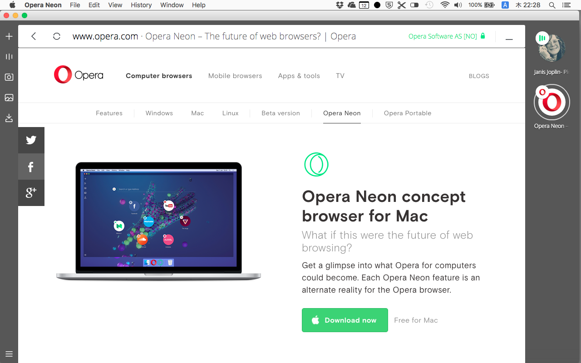Viewport: 581px width, 363px height.
Task: Open the Features subpage
Action: (109, 113)
